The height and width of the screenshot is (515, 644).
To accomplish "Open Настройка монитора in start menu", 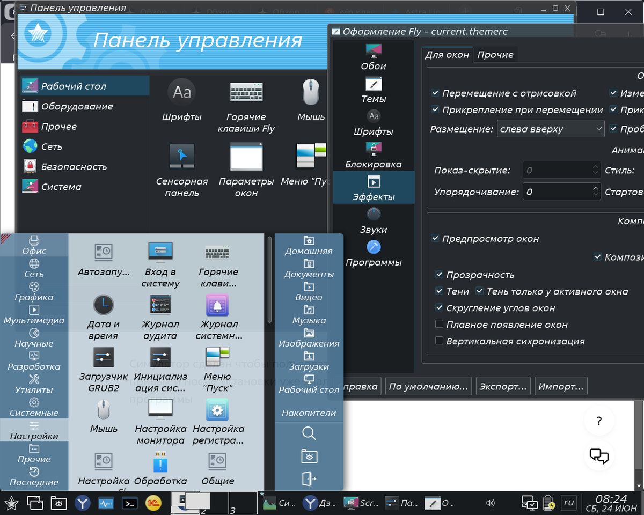I will click(160, 422).
